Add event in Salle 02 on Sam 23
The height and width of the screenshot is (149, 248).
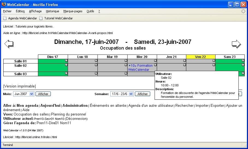click(x=243, y=65)
